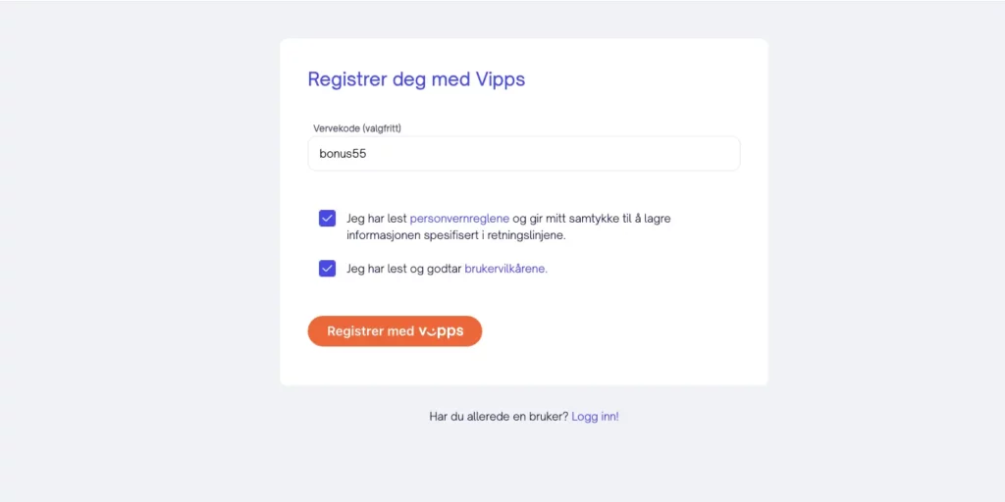The width and height of the screenshot is (1005, 502).
Task: Click the checkmark icon beside brukervilkårene text
Action: (328, 269)
